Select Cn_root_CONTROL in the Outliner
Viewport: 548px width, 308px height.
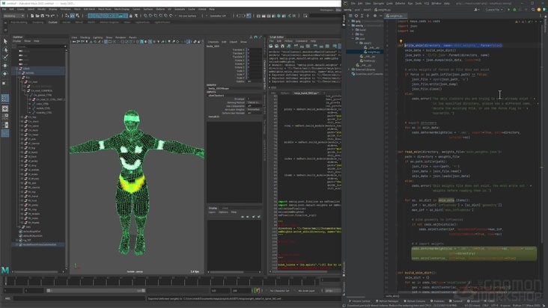pyautogui.click(x=40, y=90)
